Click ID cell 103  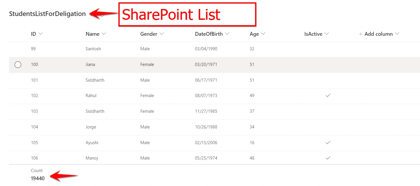click(x=34, y=111)
